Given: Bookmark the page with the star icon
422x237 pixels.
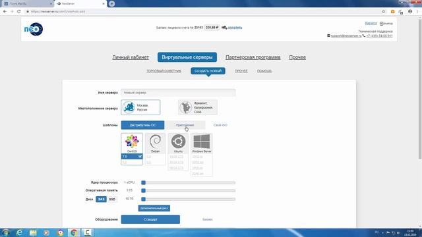Looking at the screenshot, I should (x=384, y=12).
